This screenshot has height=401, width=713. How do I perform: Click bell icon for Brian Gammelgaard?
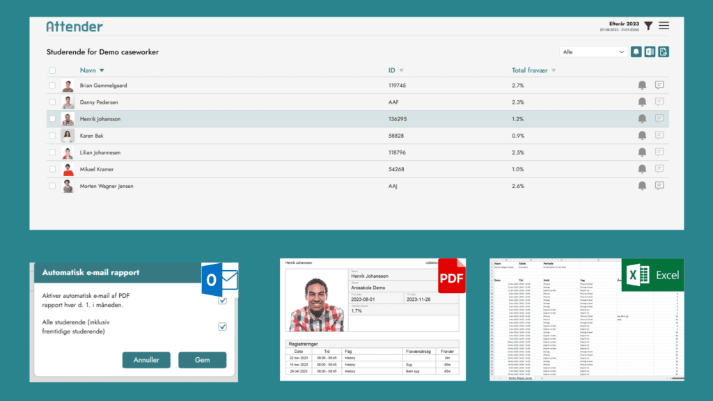click(642, 86)
